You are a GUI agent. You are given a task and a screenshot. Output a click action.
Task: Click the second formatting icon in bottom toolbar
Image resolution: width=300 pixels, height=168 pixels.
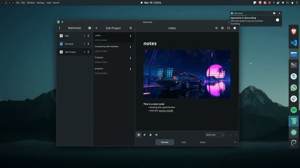pyautogui.click(x=144, y=135)
